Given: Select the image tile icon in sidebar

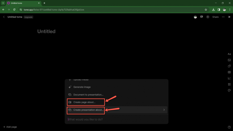Looking at the screenshot, I should pos(229,60).
